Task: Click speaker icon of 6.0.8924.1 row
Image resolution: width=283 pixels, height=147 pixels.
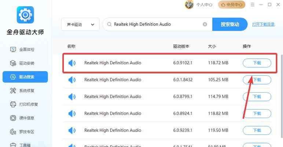Action: click(72, 114)
